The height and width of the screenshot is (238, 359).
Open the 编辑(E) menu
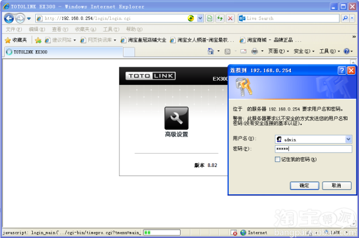pos(37,30)
